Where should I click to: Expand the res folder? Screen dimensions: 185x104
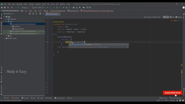pos(6,36)
